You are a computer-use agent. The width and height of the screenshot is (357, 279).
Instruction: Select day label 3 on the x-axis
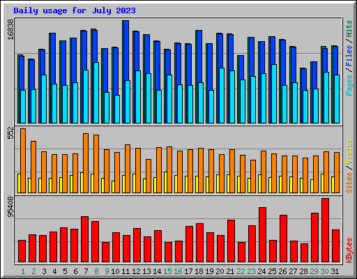[44, 271]
